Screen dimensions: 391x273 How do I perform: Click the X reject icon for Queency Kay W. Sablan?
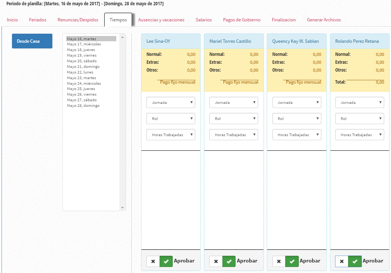point(279,261)
